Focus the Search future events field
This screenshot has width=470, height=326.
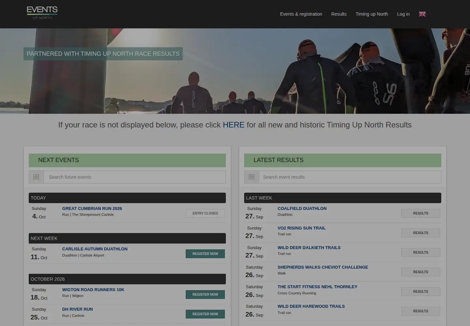[x=135, y=177]
